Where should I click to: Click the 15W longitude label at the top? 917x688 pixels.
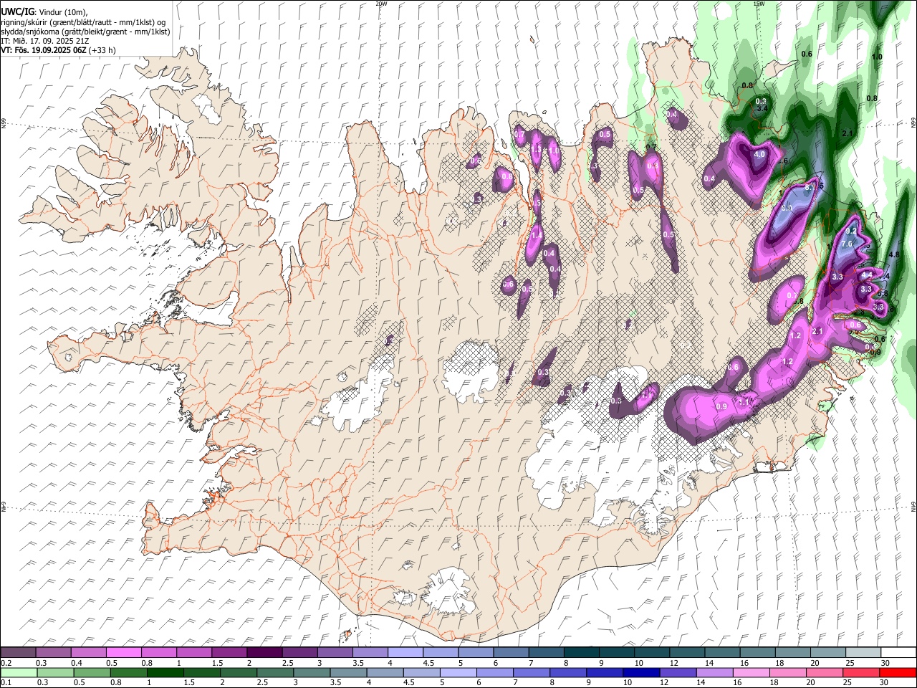(759, 4)
